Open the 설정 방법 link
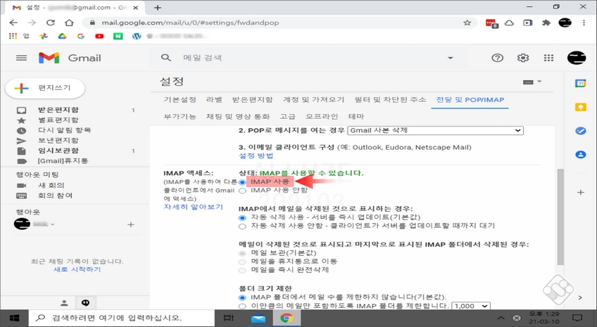This screenshot has height=327, width=597. (256, 155)
